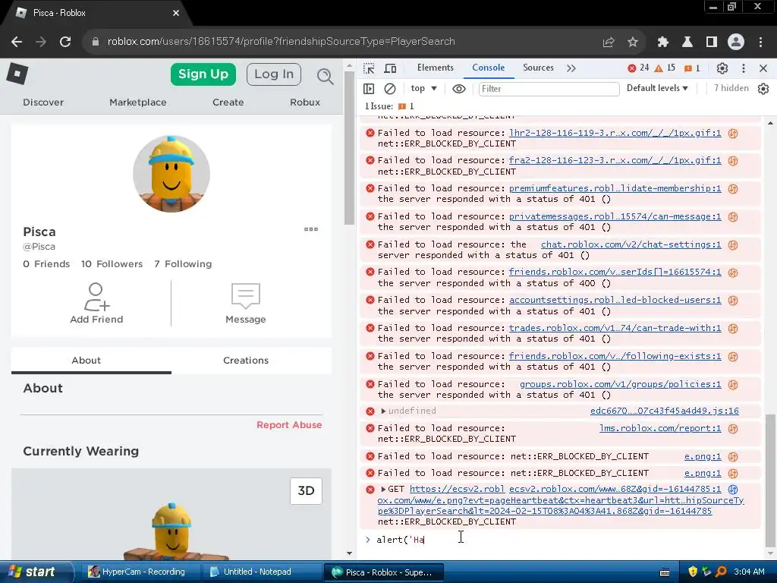Switch avatar view with the 3D button
This screenshot has height=583, width=777.
click(306, 491)
